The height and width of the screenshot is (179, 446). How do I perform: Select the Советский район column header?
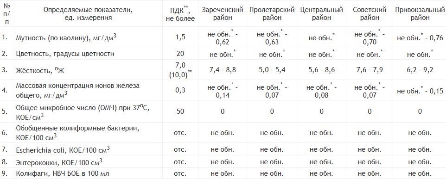tap(370, 13)
